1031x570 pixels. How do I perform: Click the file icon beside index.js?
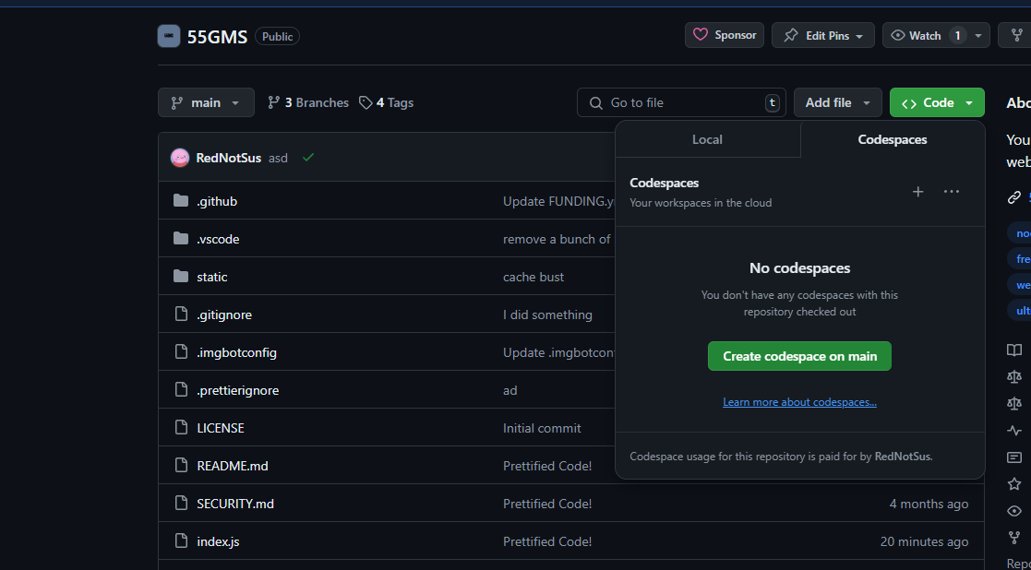pos(181,541)
